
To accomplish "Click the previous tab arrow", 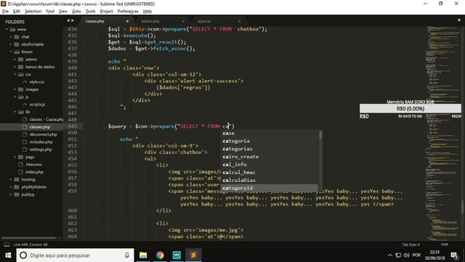I will (68, 20).
